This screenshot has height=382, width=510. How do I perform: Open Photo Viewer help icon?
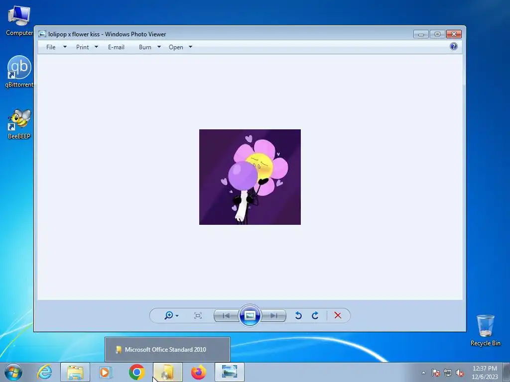pos(453,46)
